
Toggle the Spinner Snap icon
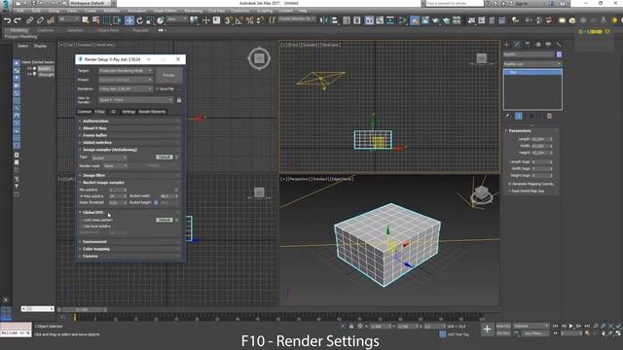pos(260,20)
